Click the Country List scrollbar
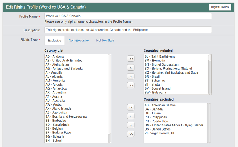Viewport: 238px width, 147px height. point(109,98)
